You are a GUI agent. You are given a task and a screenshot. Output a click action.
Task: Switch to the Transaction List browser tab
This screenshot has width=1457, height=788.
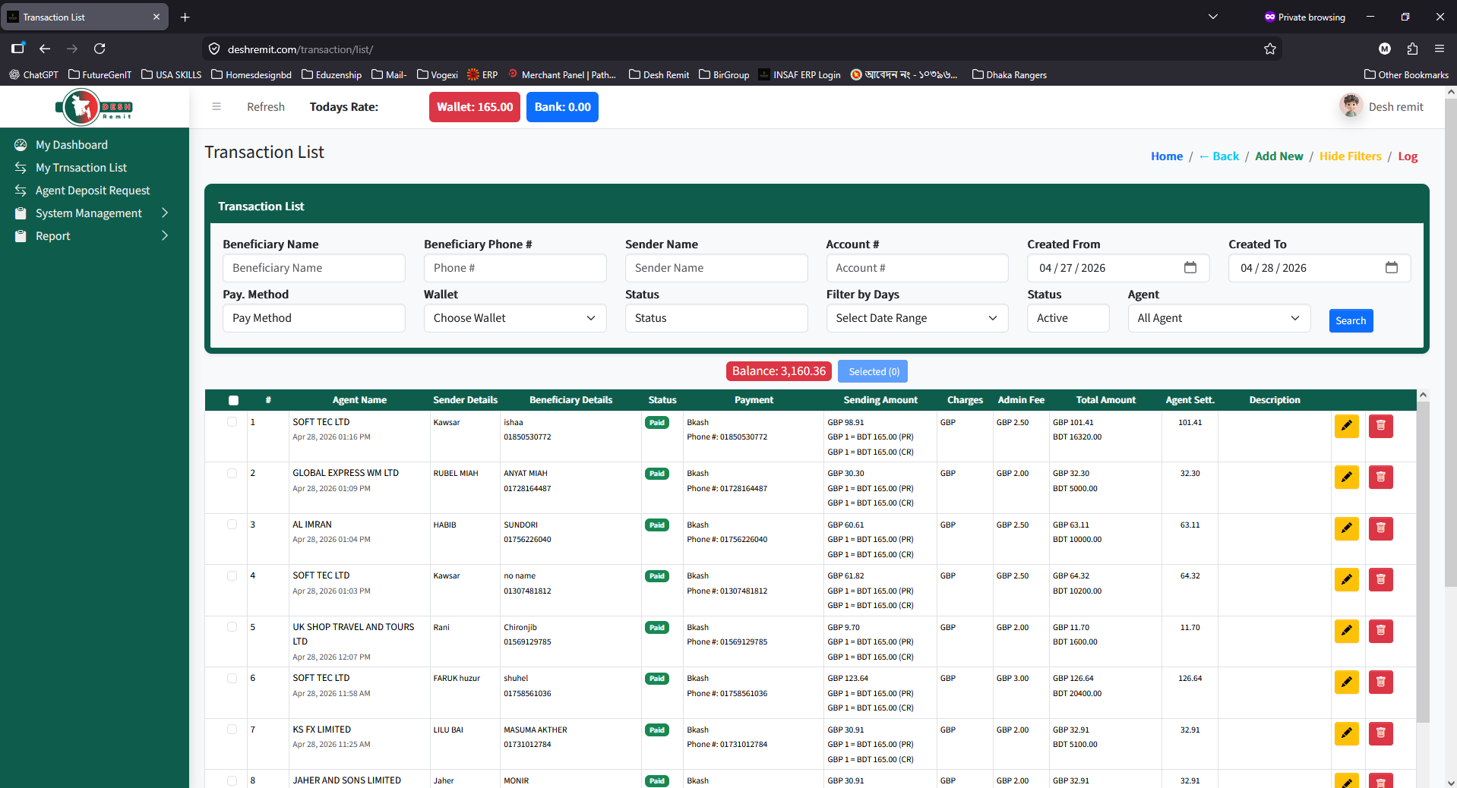tap(84, 17)
